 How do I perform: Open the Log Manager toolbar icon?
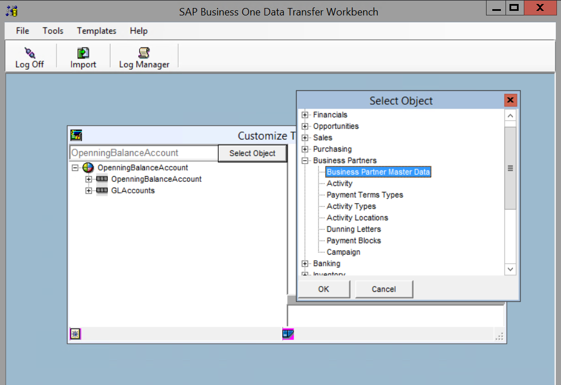(x=144, y=53)
